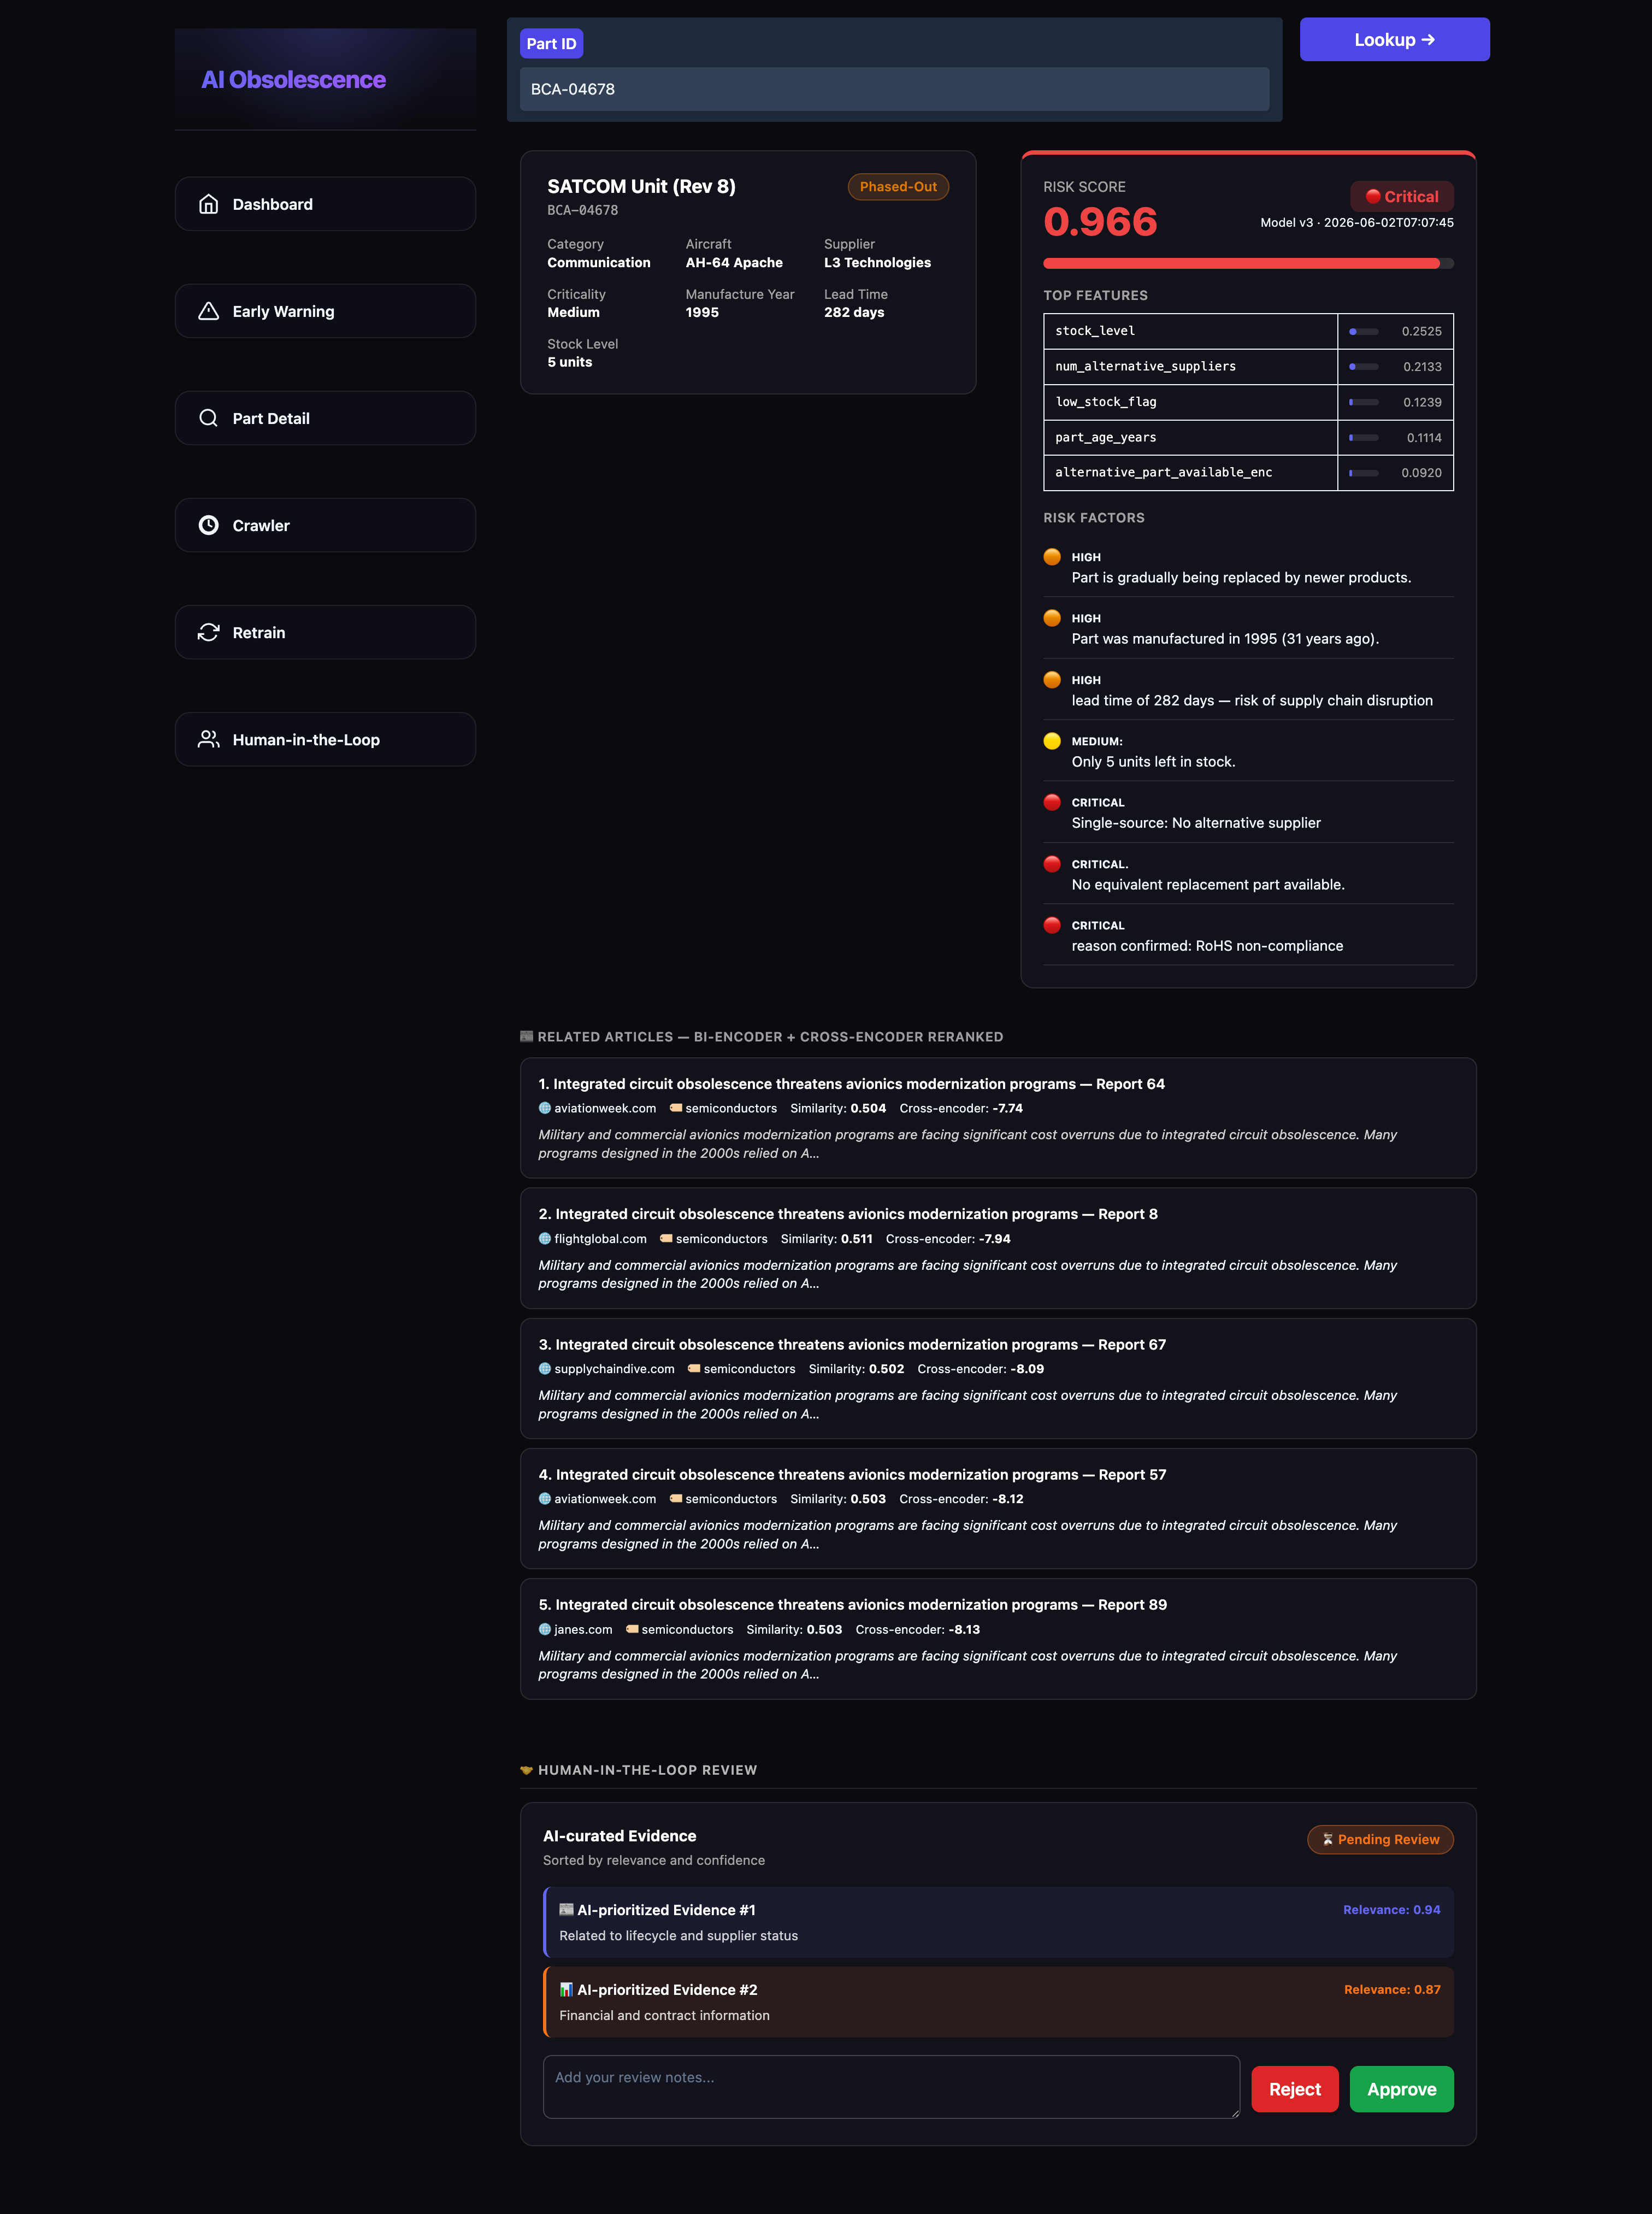
Task: Click the hourglass icon in Pending Review
Action: tap(1327, 1839)
